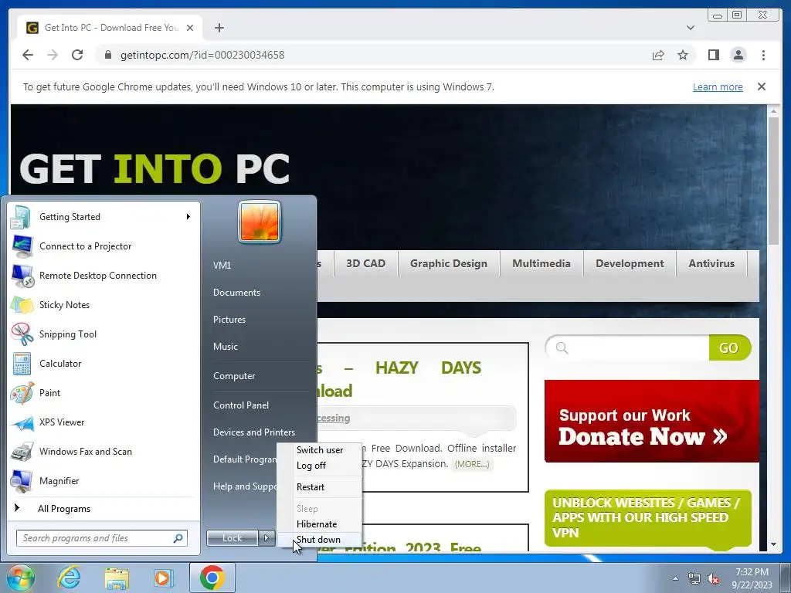This screenshot has height=593, width=791.
Task: Click the user account picture
Action: 260,222
